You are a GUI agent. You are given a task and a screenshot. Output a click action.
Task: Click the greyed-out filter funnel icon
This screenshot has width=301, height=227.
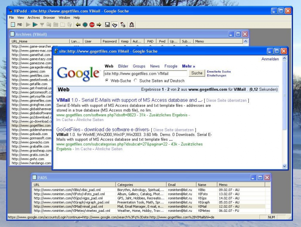[x=42, y=25]
